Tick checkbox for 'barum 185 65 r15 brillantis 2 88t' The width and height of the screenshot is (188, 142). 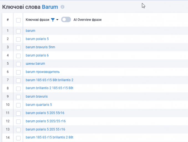(18, 138)
